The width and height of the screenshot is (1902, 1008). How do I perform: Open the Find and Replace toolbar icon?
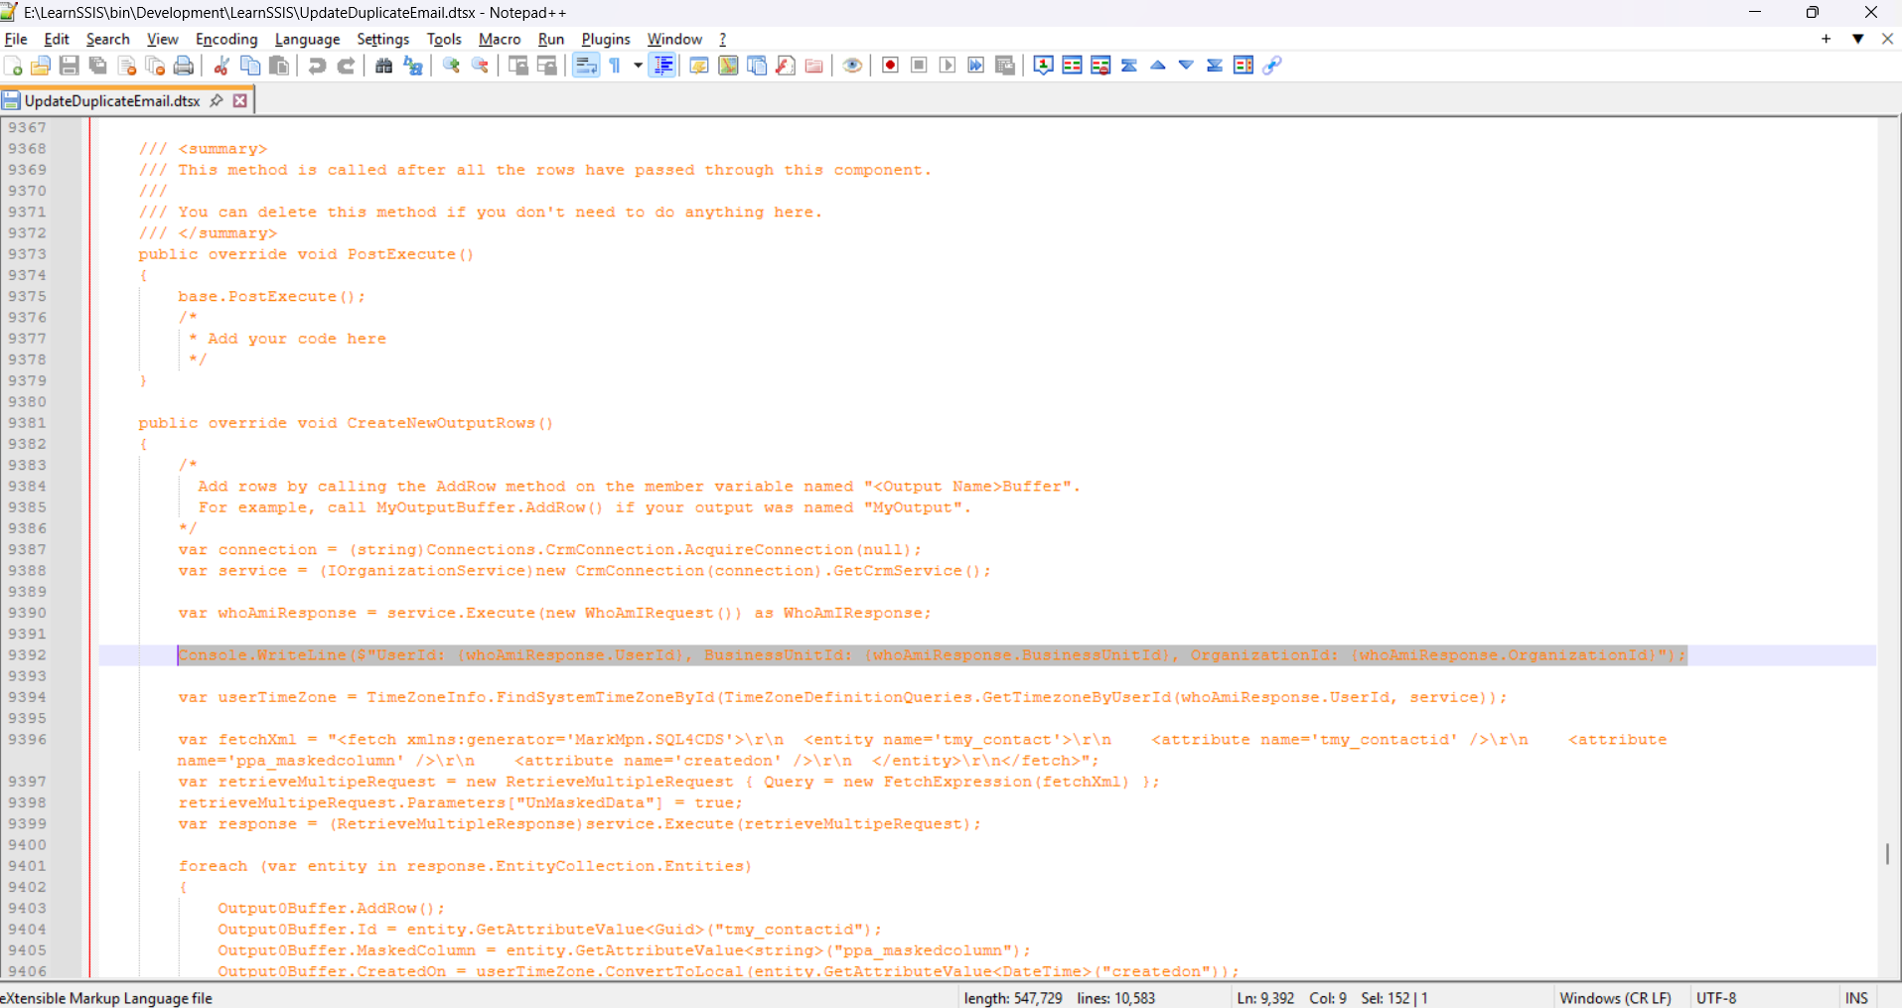[413, 66]
